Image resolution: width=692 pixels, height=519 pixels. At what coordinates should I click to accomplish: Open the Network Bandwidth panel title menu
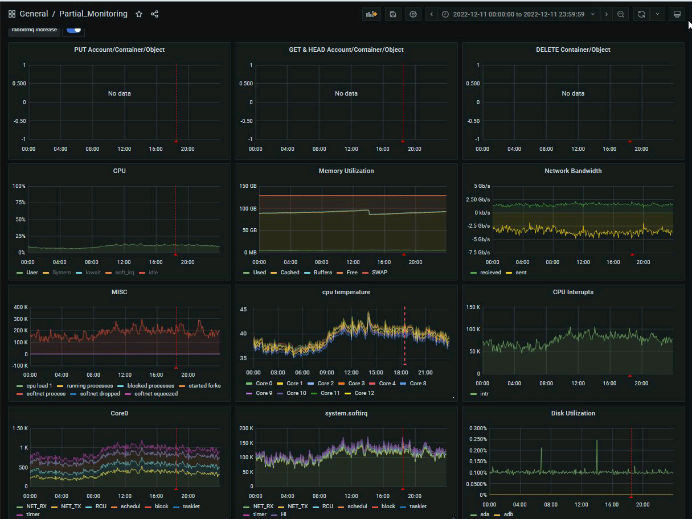click(573, 171)
